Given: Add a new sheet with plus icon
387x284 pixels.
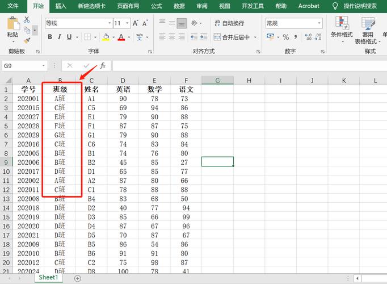Looking at the screenshot, I should click(x=77, y=278).
